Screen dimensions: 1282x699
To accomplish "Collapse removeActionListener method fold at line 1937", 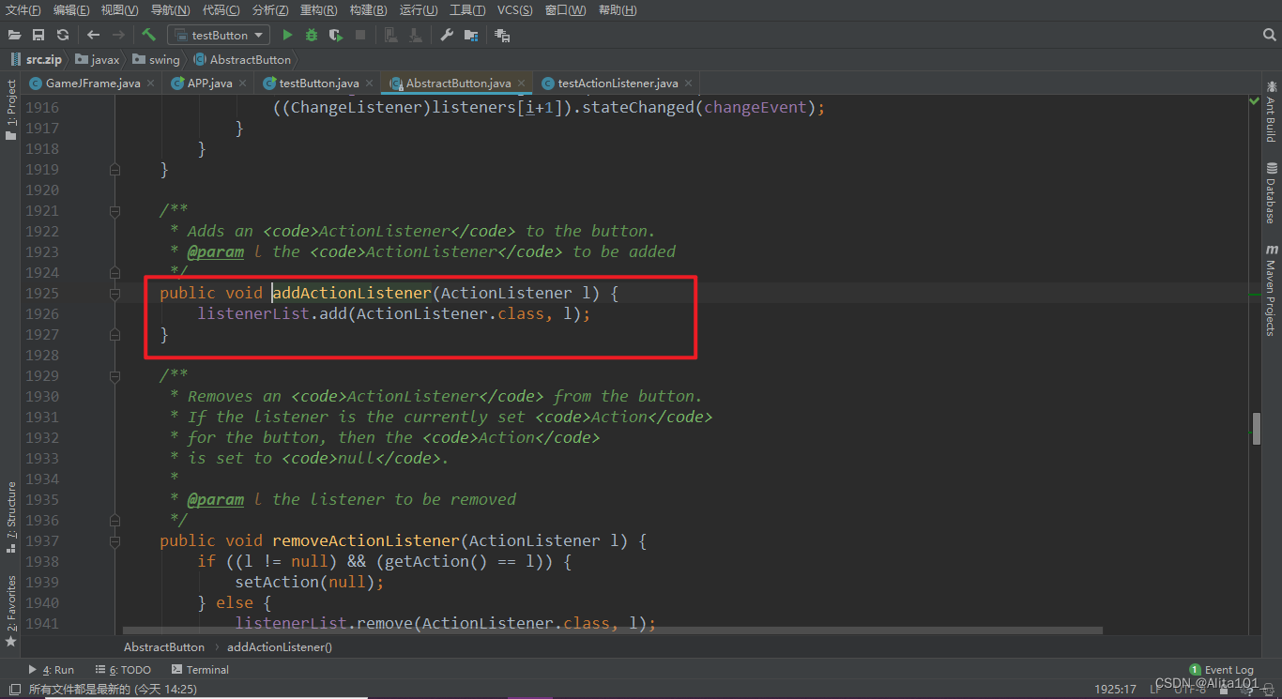I will coord(114,541).
